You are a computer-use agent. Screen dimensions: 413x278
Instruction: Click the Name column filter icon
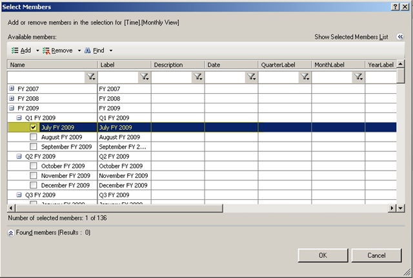pyautogui.click(x=91, y=77)
